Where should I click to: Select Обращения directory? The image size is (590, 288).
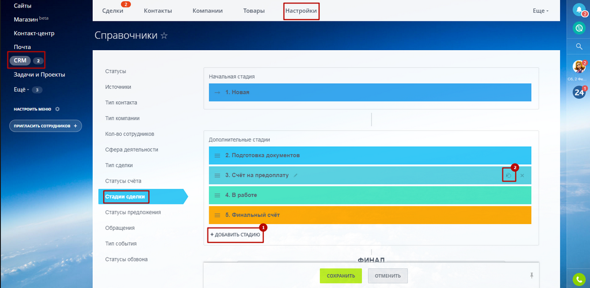pos(120,228)
